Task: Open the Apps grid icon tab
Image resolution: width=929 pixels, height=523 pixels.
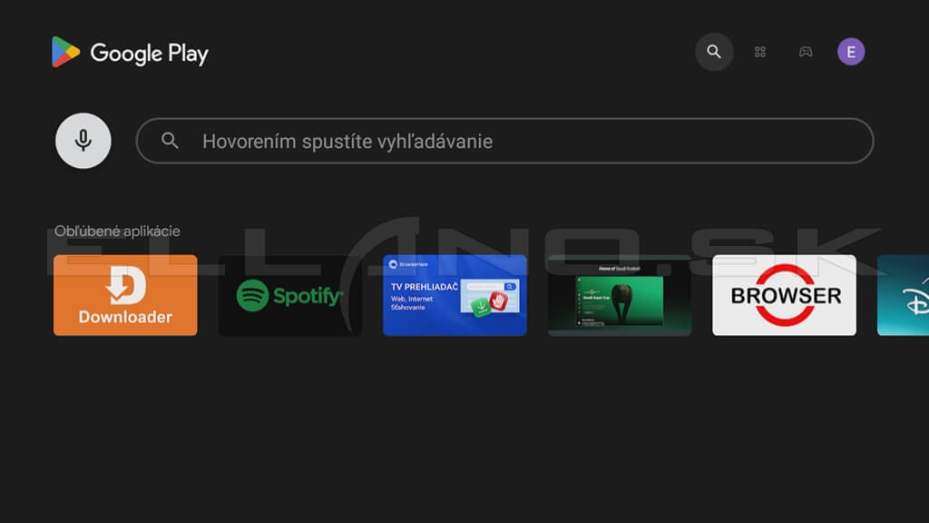Action: (x=760, y=52)
